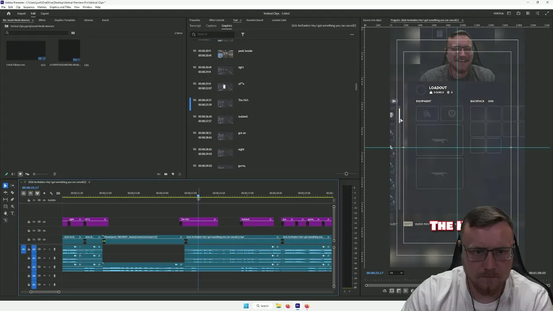
Task: Select the Slip tool
Action: tap(5, 199)
